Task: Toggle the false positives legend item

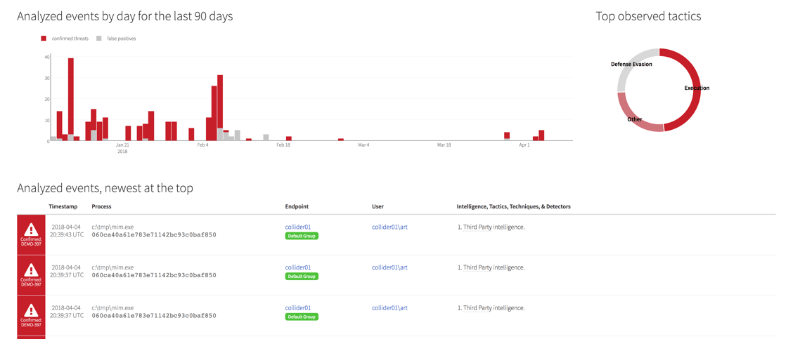Action: pos(121,39)
